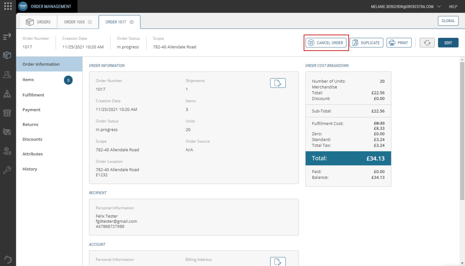This screenshot has width=465, height=266.
Task: Open the wrench tools icon in sidebar
Action: [7, 169]
